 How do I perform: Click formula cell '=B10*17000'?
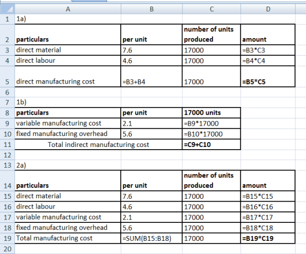tap(211, 134)
